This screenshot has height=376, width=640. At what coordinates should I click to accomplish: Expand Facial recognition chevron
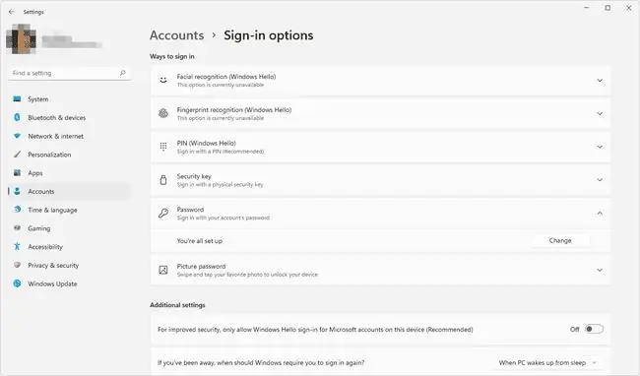pyautogui.click(x=600, y=81)
